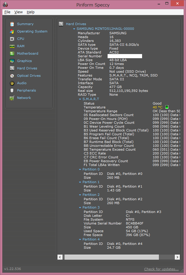Open the Help menu
This screenshot has height=275, width=186.
point(31,12)
